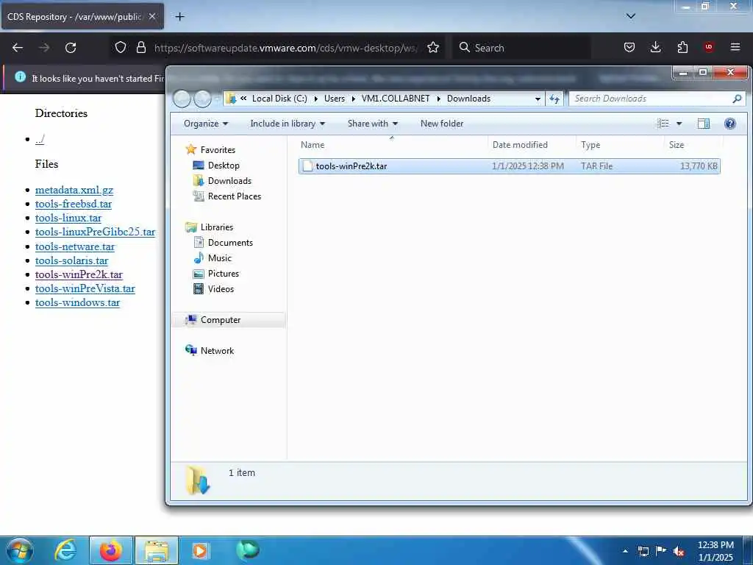Change view with the view icon

point(663,124)
